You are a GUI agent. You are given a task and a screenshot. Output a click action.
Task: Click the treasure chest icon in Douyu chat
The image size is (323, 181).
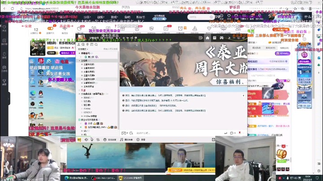[x=281, y=154]
